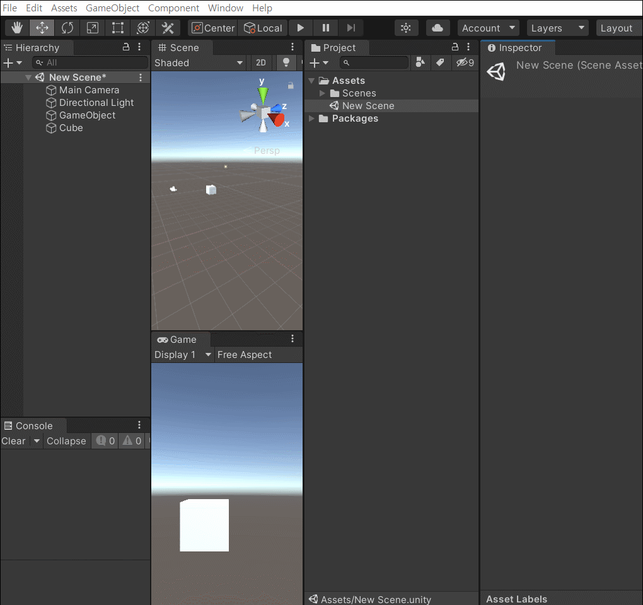Select the cube in Scene view

211,190
